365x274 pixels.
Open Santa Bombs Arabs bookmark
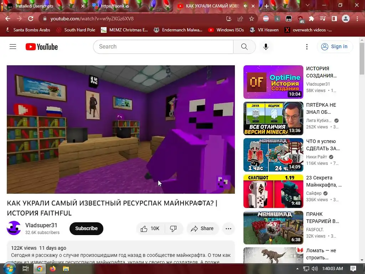(28, 30)
